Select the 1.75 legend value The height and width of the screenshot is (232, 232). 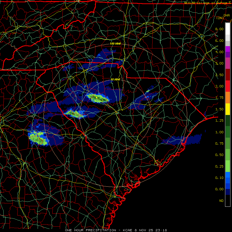(x=219, y=98)
